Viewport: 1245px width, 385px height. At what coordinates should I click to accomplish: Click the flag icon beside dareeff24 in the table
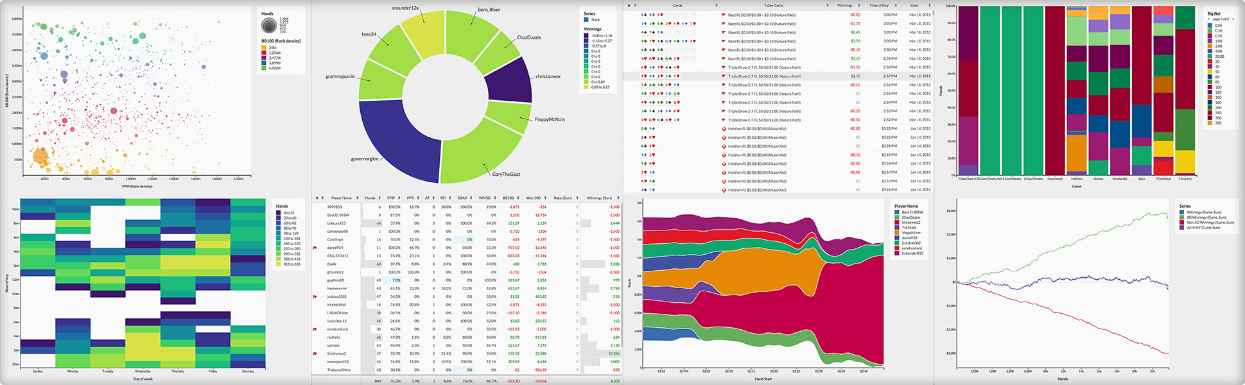315,248
